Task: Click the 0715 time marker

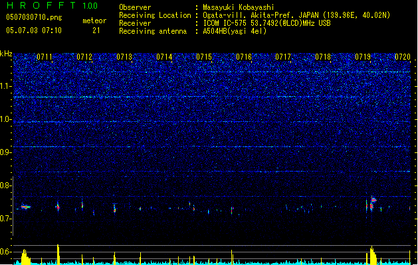Action: (204, 57)
